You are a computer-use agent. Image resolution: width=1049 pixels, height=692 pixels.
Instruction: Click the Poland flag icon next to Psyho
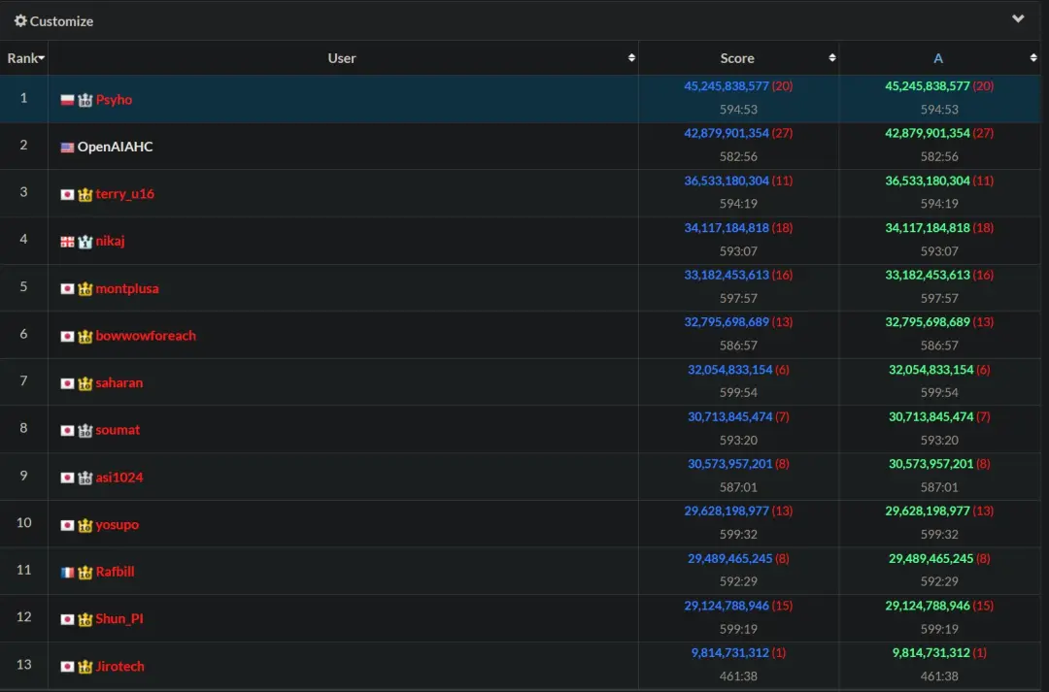point(67,100)
